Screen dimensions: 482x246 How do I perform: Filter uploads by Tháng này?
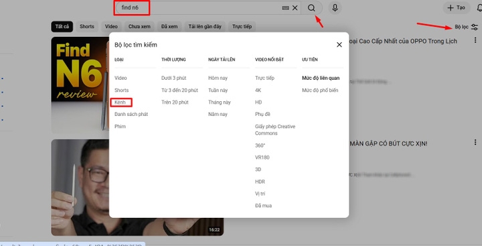click(219, 102)
